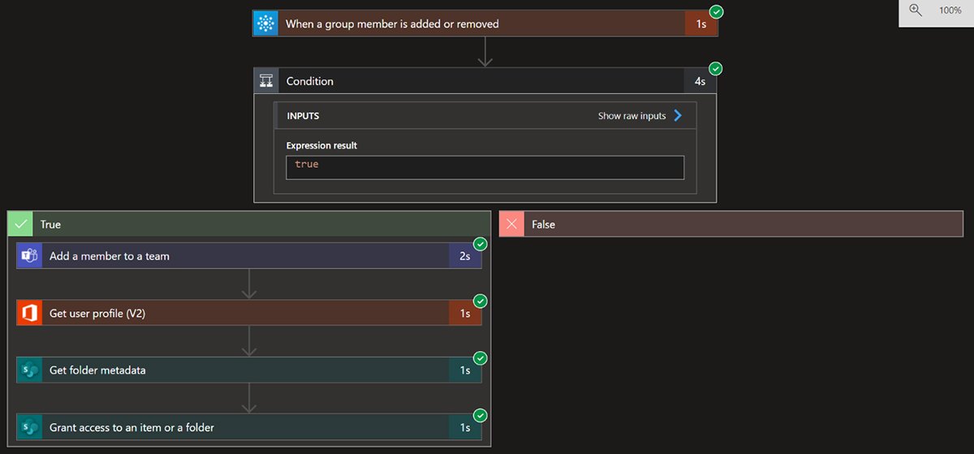Click SharePoint icon on Grant access step
This screenshot has width=974, height=454.
29,427
